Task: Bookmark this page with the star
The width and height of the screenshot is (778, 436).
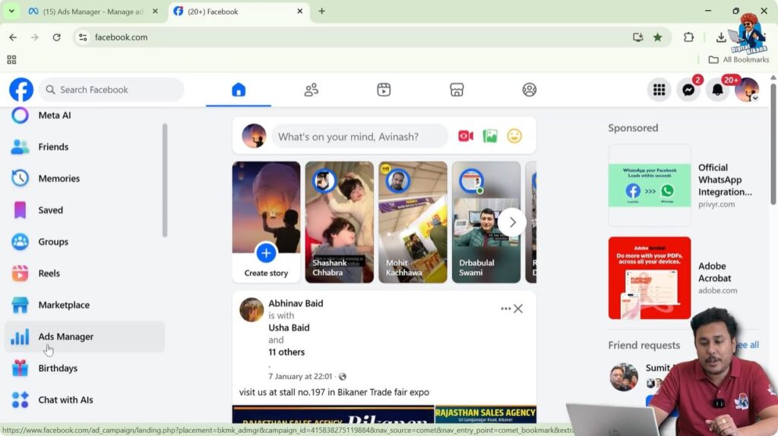Action: coord(657,37)
